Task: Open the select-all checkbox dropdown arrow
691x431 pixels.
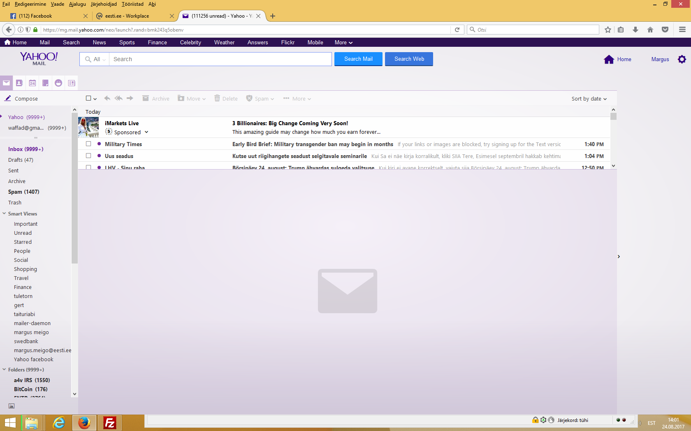Action: coord(95,99)
